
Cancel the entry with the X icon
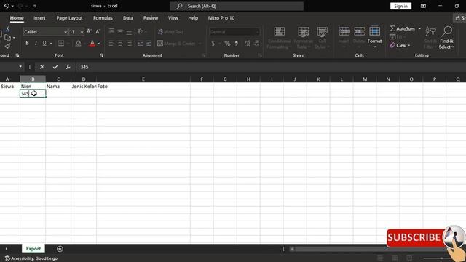point(42,67)
